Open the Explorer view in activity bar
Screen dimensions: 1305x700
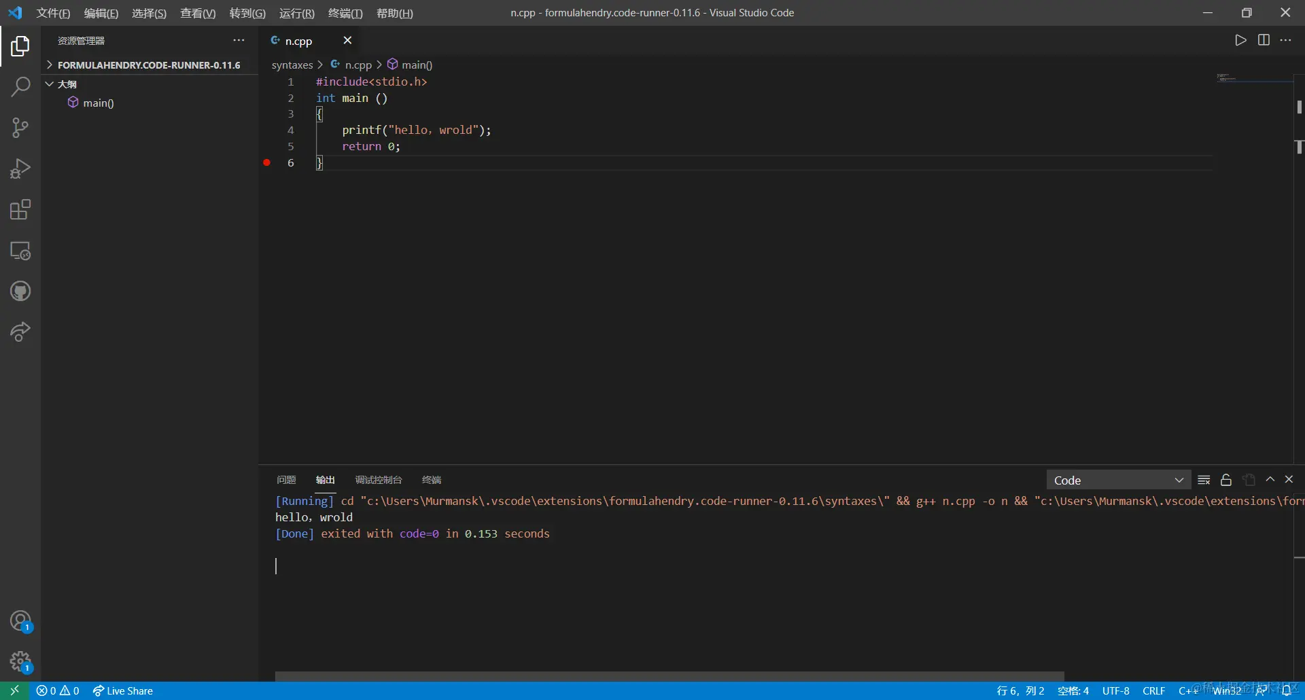pyautogui.click(x=20, y=46)
